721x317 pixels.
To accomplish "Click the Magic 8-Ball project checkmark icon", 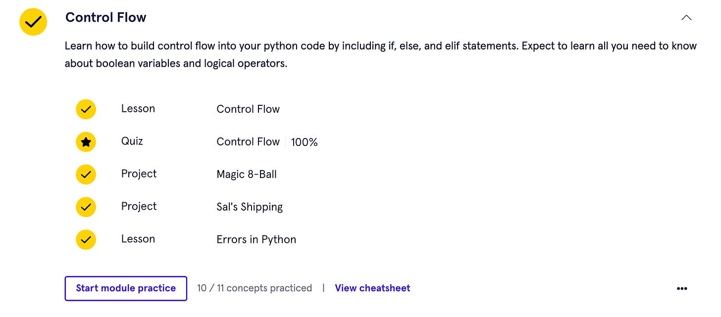I will [x=86, y=175].
